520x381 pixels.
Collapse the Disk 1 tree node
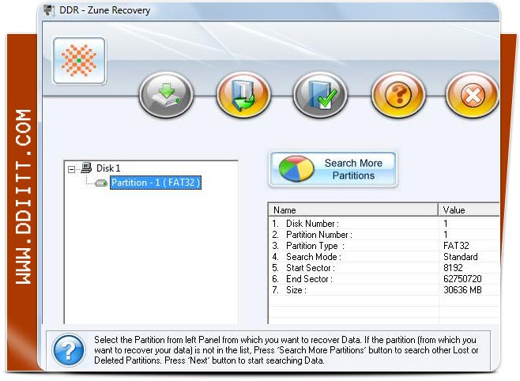click(72, 168)
